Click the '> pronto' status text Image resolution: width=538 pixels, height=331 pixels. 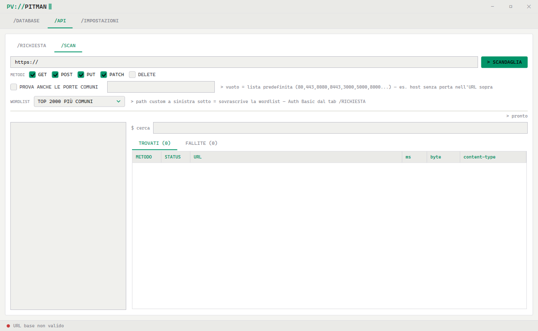point(517,116)
